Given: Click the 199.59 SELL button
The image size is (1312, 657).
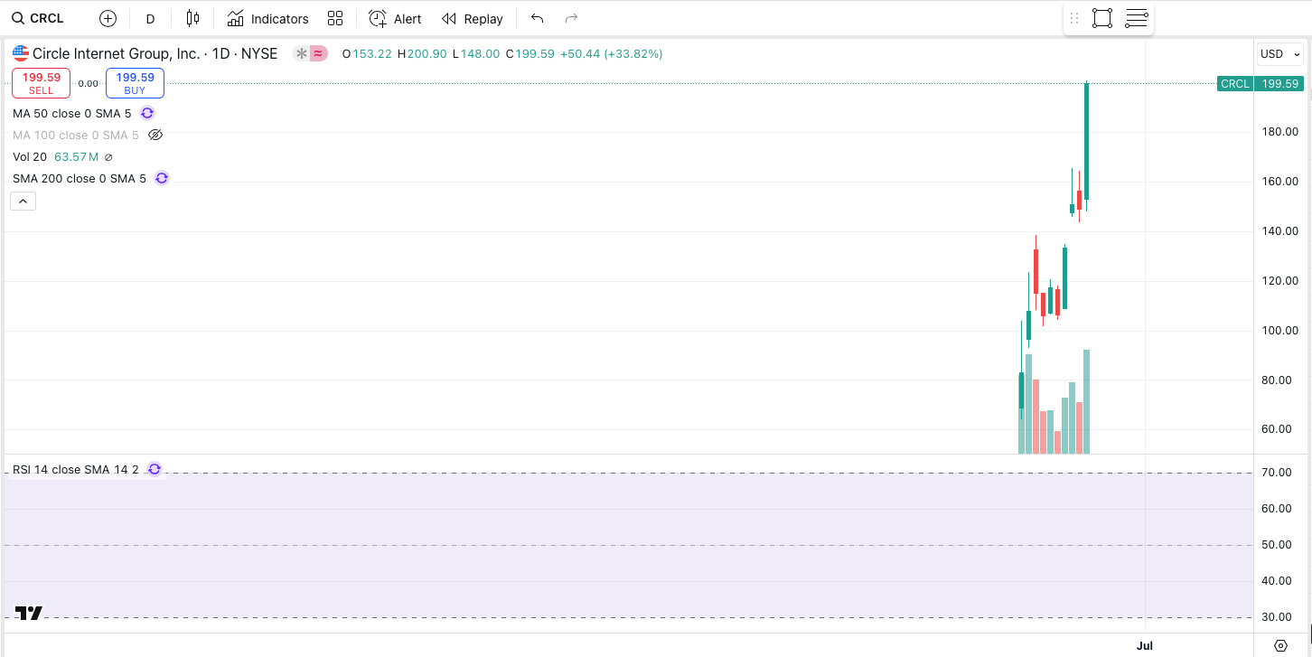Looking at the screenshot, I should coord(41,83).
